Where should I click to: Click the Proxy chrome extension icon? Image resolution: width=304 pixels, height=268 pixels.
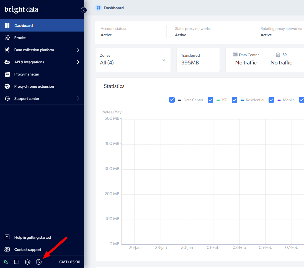[x=7, y=86]
